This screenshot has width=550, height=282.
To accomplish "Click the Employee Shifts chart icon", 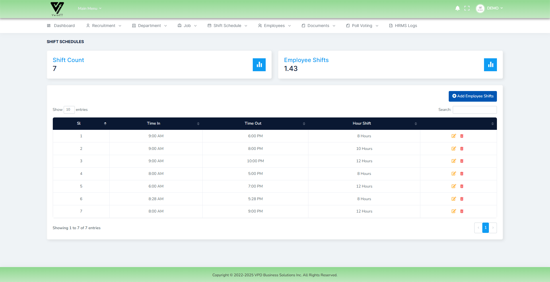I will pyautogui.click(x=490, y=65).
